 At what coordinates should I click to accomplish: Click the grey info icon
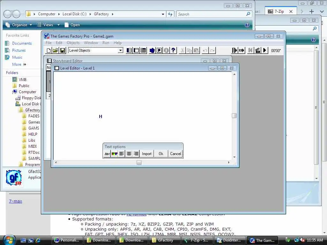[166, 50]
